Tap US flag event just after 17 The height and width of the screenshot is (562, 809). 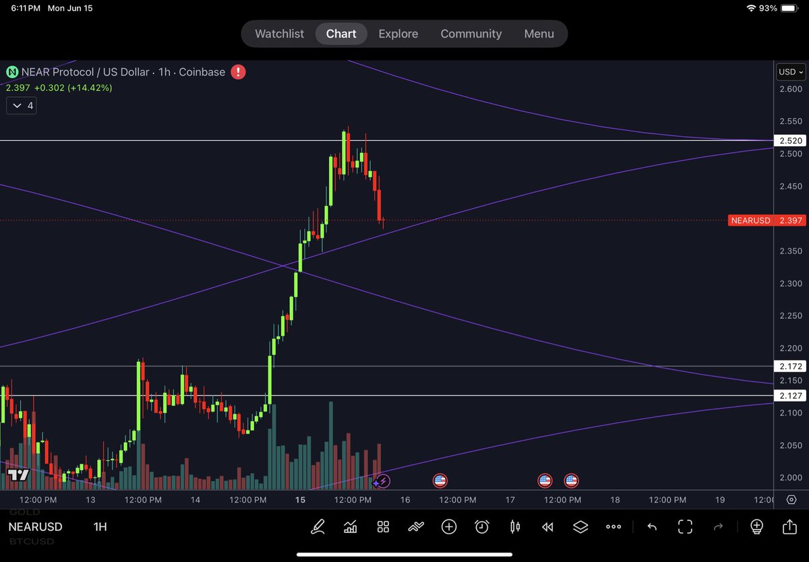[545, 481]
